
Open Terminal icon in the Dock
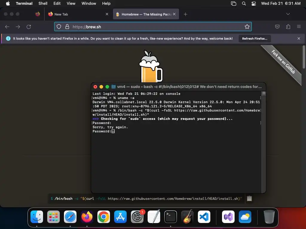point(171,217)
